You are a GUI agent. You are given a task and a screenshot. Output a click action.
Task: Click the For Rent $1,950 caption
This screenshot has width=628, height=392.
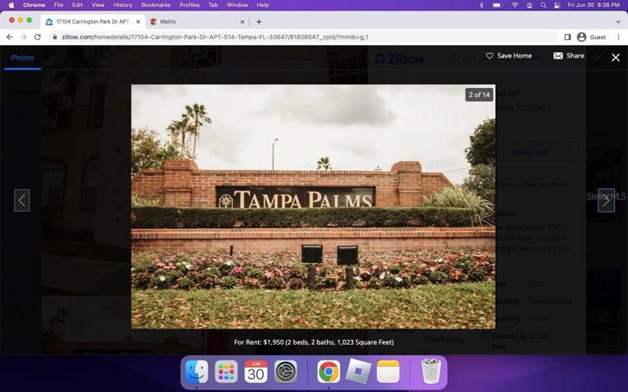click(x=314, y=342)
